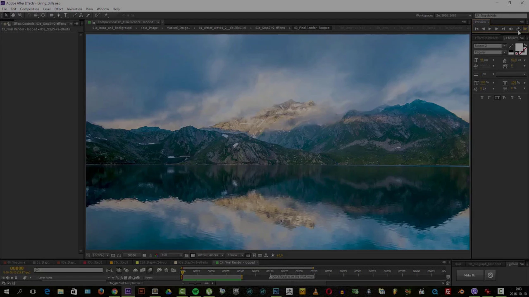529x297 pixels.
Task: Click the Make GIF button
Action: pos(470,275)
